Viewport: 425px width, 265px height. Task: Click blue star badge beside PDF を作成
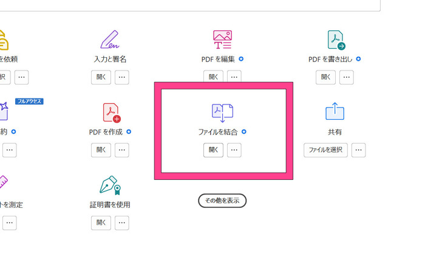[x=129, y=131]
